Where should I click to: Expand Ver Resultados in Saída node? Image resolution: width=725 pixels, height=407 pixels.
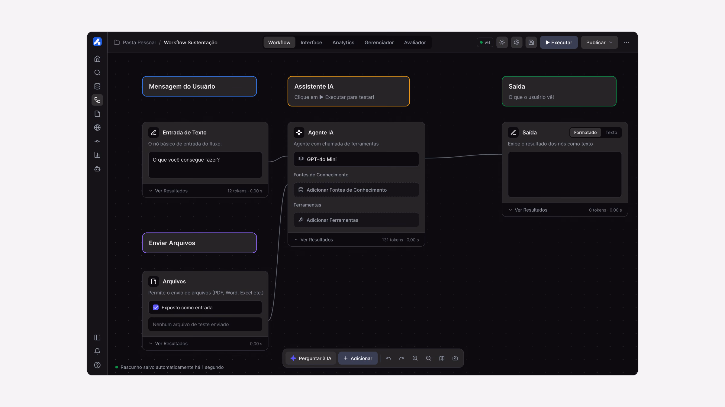tap(528, 210)
